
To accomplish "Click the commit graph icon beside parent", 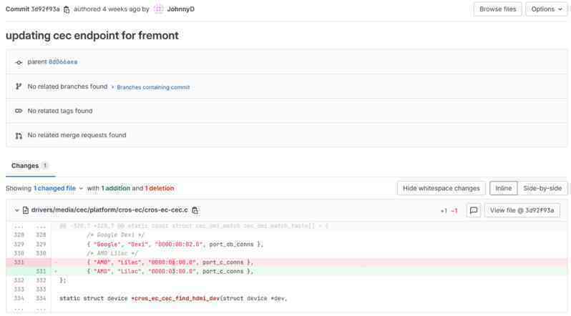I will tap(19, 63).
